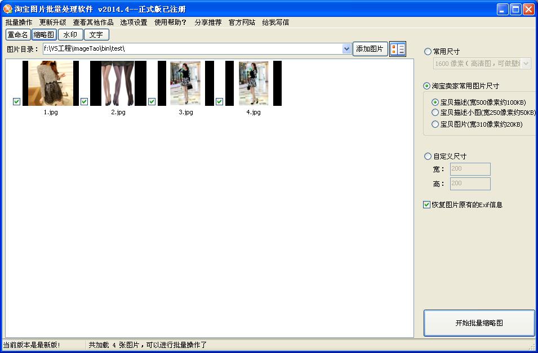The height and width of the screenshot is (353, 538).
Task: Click status text 共加载 4 张图片
Action: point(114,345)
